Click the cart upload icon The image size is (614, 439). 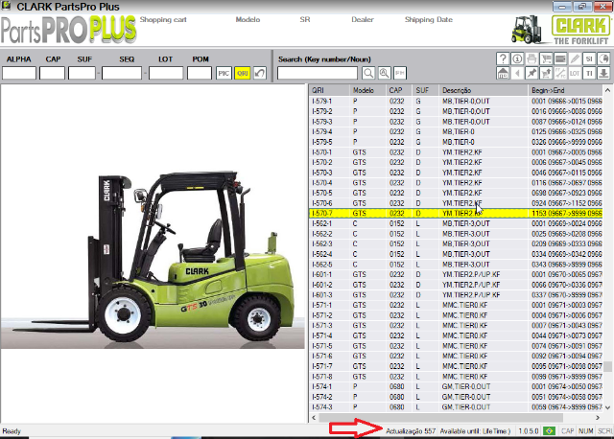(x=546, y=73)
